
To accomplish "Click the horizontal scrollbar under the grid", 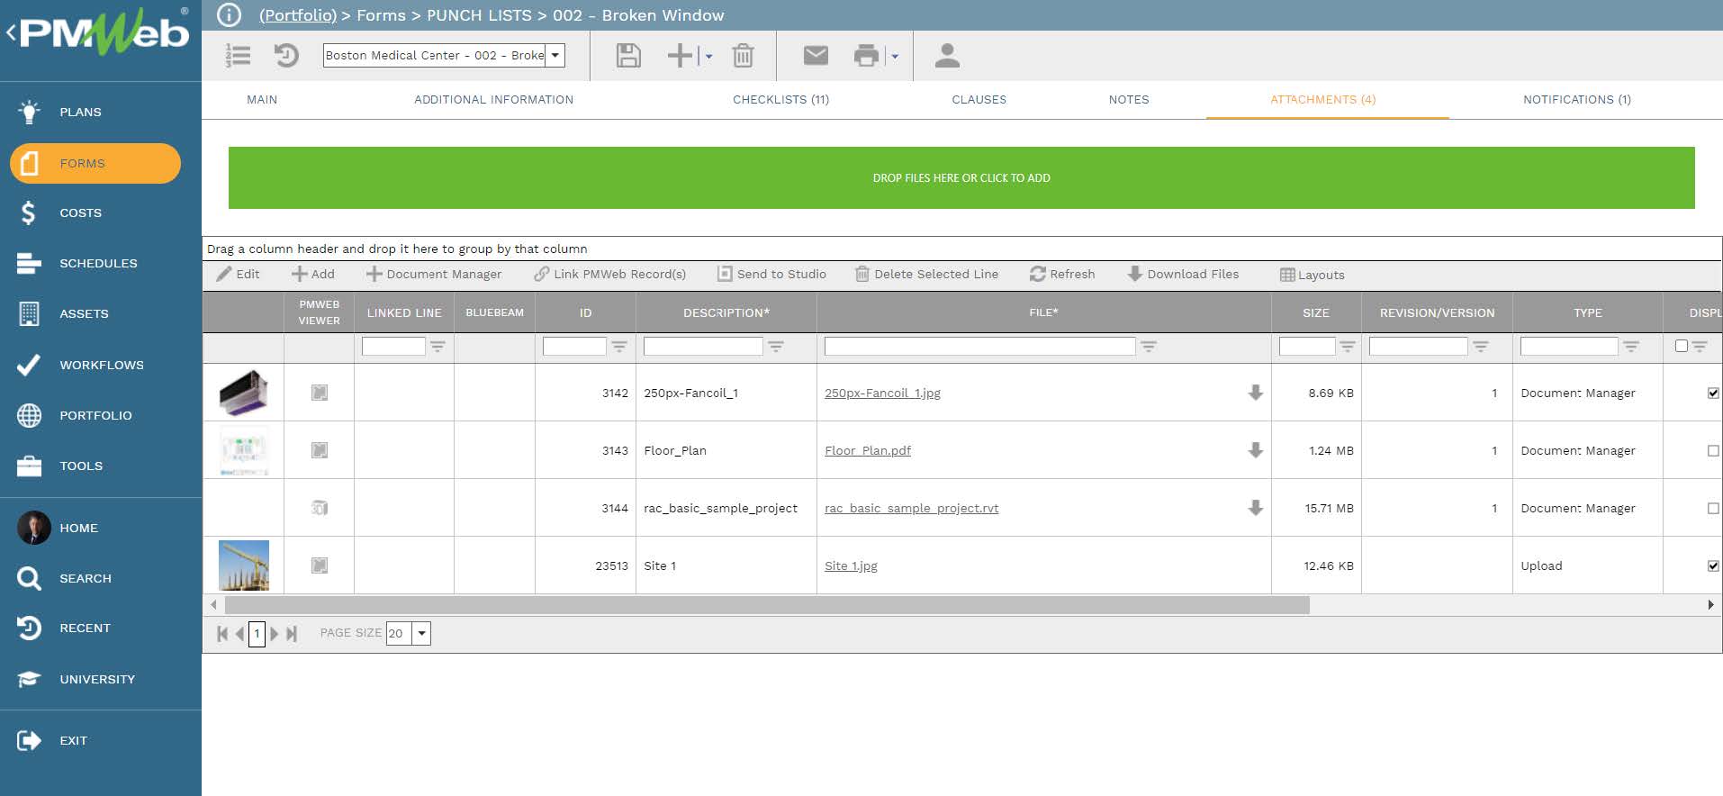I will coord(767,605).
